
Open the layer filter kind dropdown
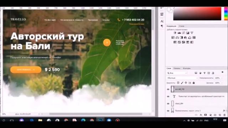(x=177, y=73)
